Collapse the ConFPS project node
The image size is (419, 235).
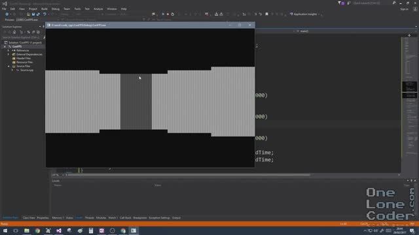coord(5,46)
